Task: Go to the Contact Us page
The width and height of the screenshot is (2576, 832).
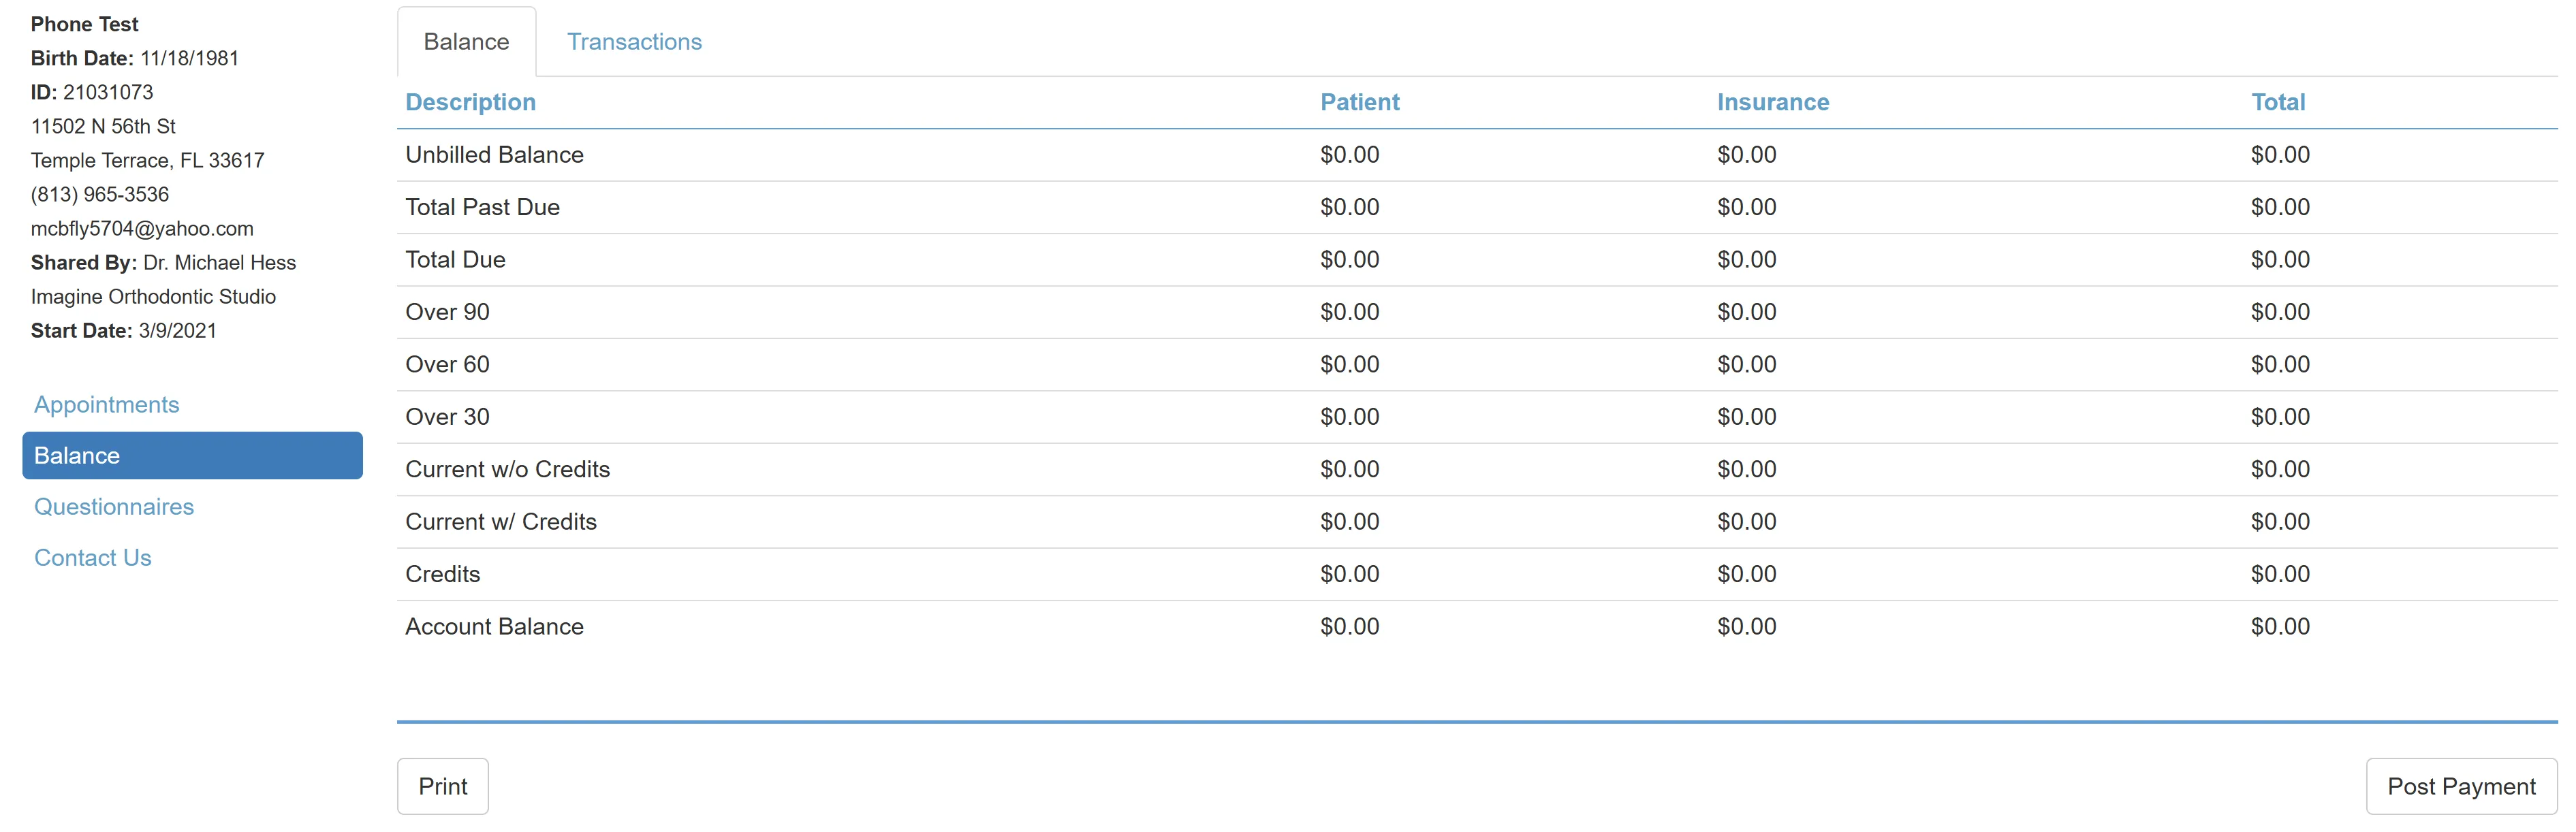Action: [x=93, y=558]
